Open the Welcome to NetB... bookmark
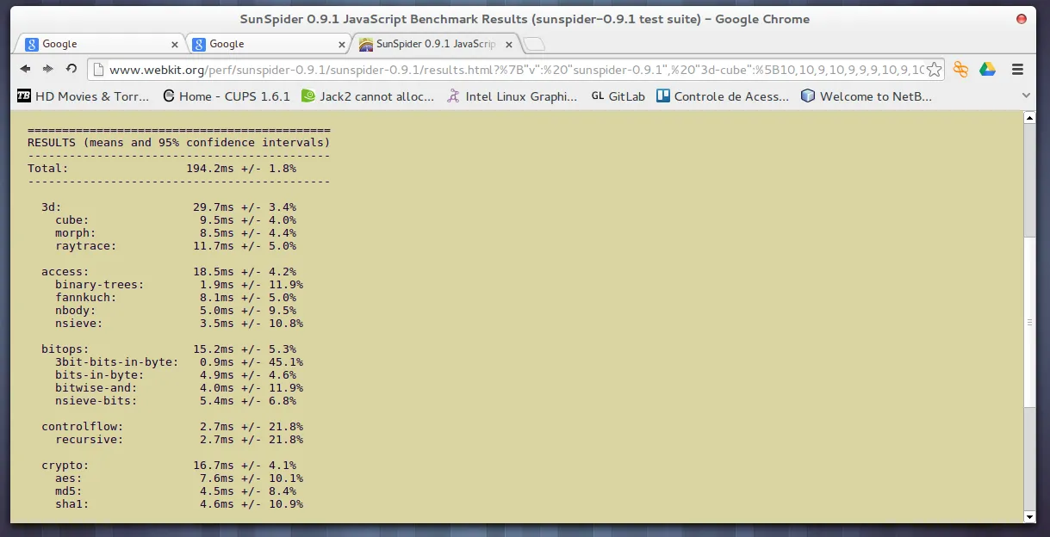 click(866, 96)
